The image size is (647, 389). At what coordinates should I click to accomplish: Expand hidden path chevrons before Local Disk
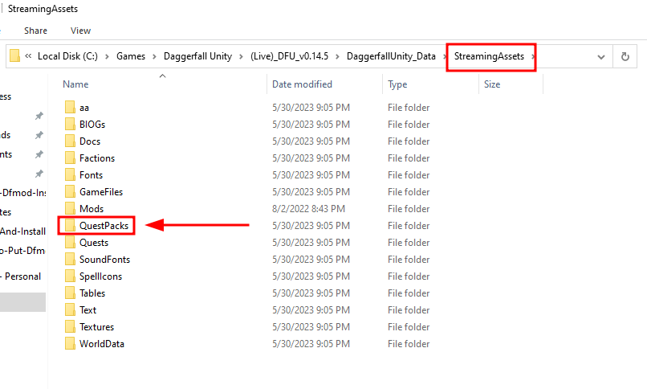pyautogui.click(x=28, y=56)
